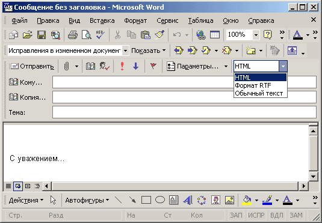Image resolution: width=322 pixels, height=223 pixels.
Task: Open the Вставка menu
Action: click(102, 20)
